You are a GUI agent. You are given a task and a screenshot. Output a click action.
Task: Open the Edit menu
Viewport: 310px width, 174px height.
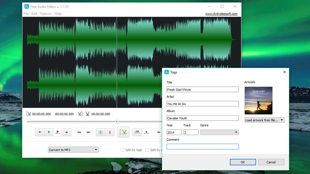click(x=34, y=13)
